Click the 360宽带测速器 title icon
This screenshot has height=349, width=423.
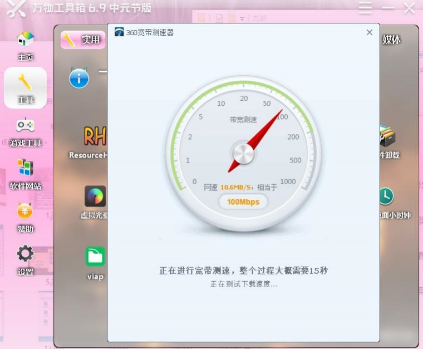coord(119,32)
